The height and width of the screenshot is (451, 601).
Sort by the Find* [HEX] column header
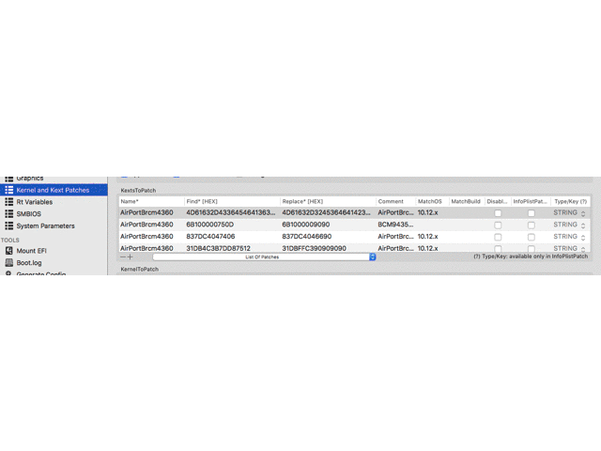[232, 201]
